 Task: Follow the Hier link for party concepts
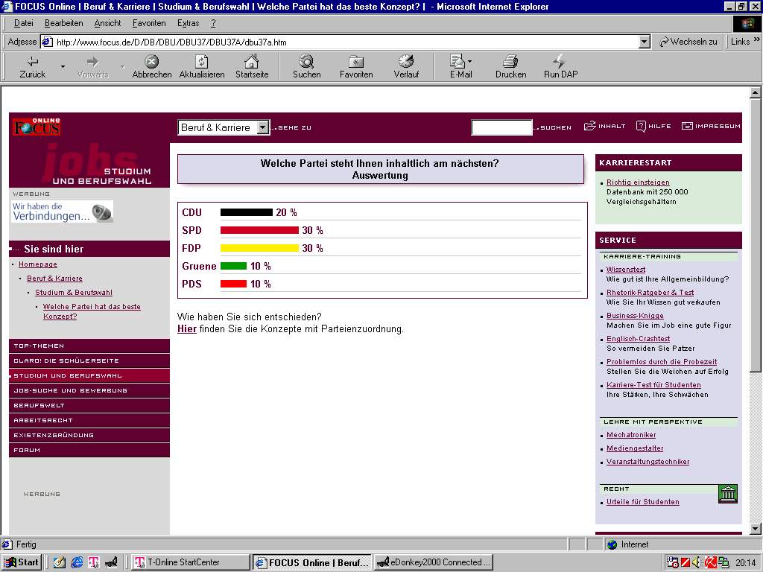[x=186, y=328]
